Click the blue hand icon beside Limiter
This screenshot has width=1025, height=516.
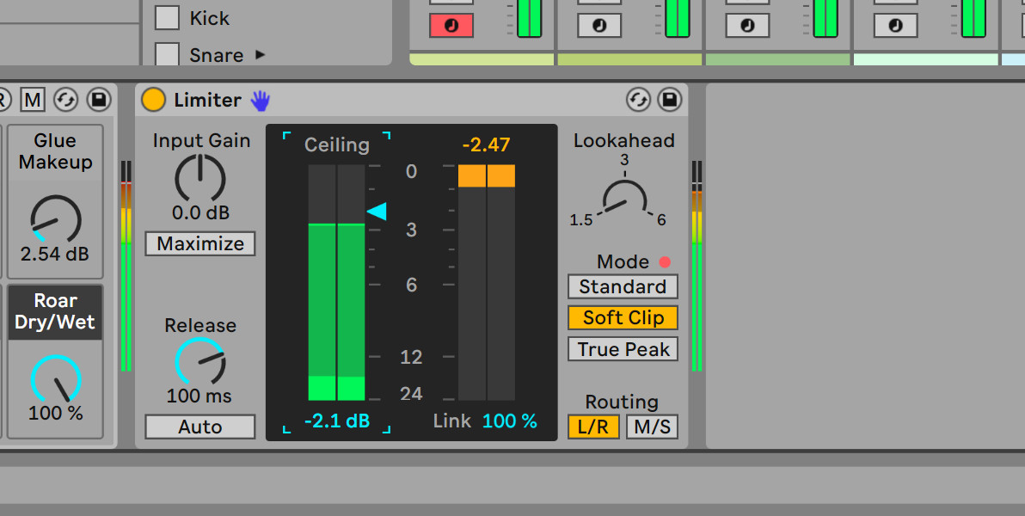click(x=260, y=101)
